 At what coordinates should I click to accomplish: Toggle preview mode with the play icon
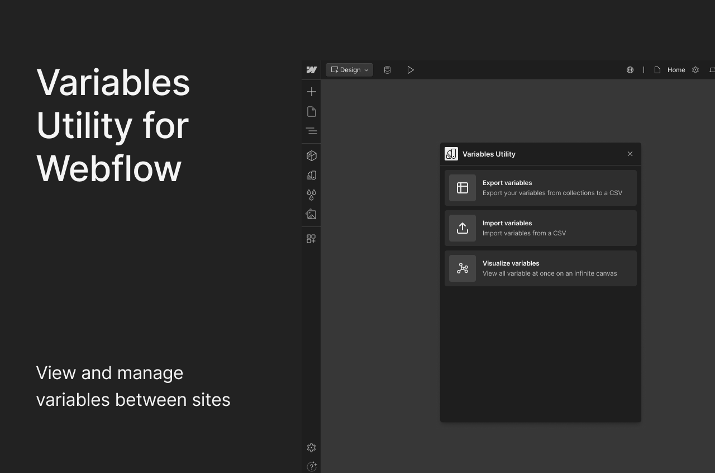pos(411,70)
